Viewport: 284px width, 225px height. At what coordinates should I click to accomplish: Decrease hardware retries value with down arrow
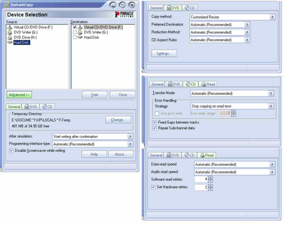210,189
